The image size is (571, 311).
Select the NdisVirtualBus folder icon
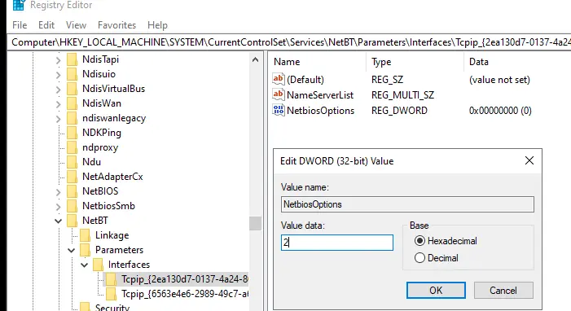point(72,89)
